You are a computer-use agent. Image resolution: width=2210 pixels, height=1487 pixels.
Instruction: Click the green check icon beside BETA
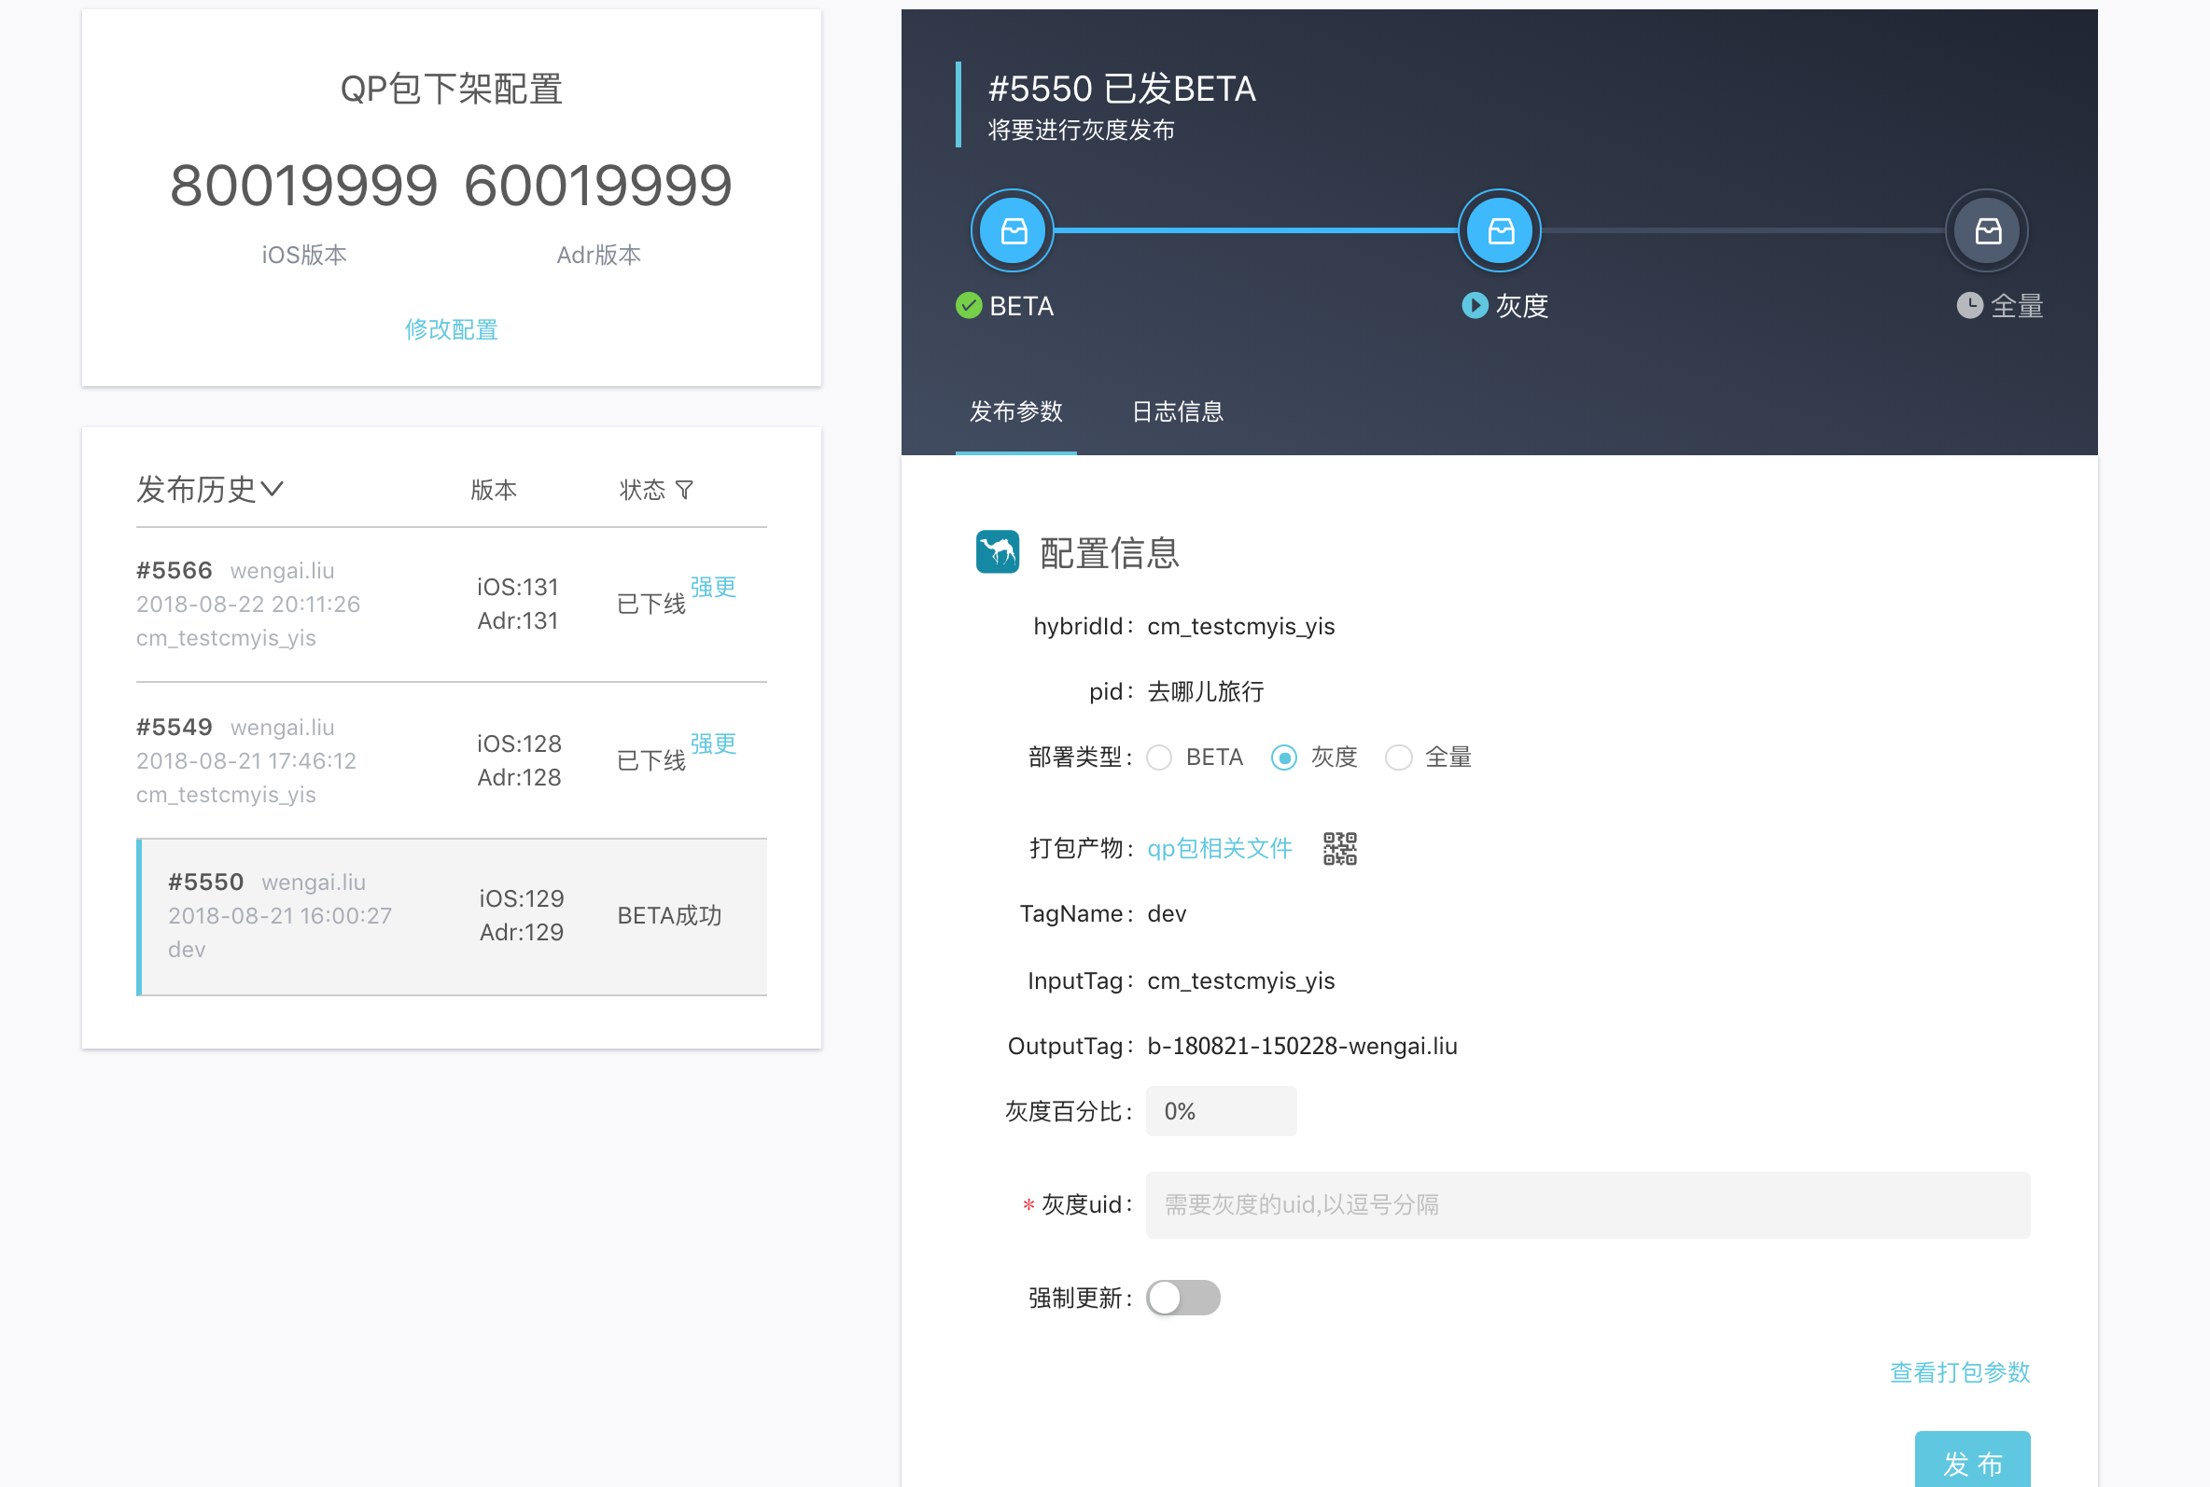969,305
